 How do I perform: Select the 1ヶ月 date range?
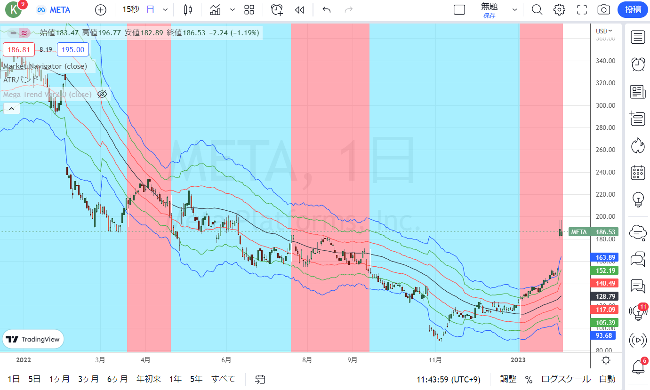tap(59, 379)
